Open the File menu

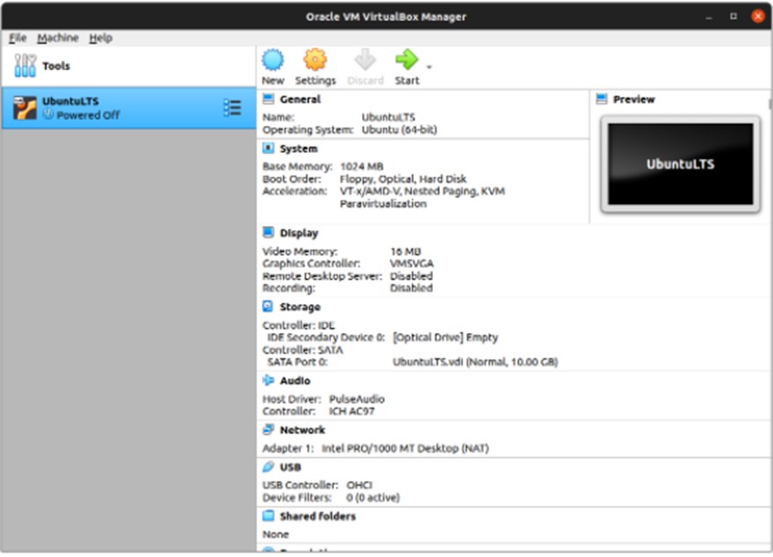click(18, 38)
